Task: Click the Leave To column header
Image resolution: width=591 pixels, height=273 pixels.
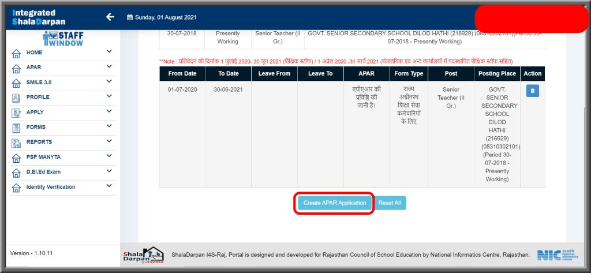Action: (320, 74)
